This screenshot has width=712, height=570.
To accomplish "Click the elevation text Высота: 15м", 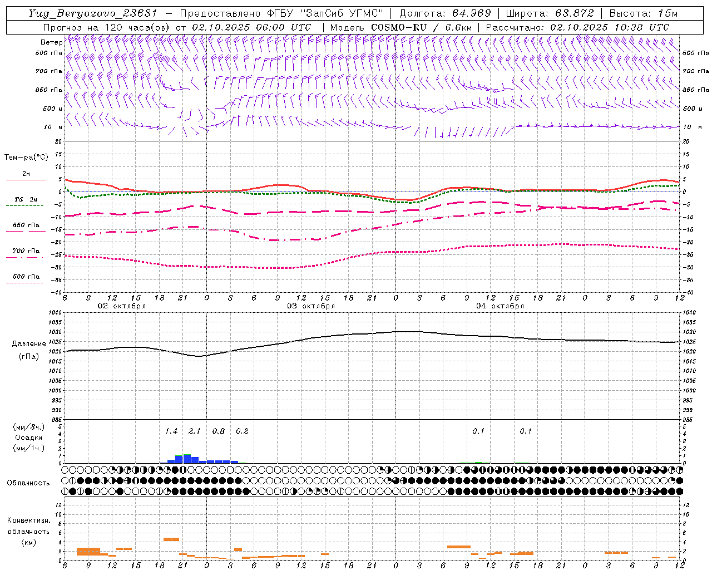I will click(644, 13).
